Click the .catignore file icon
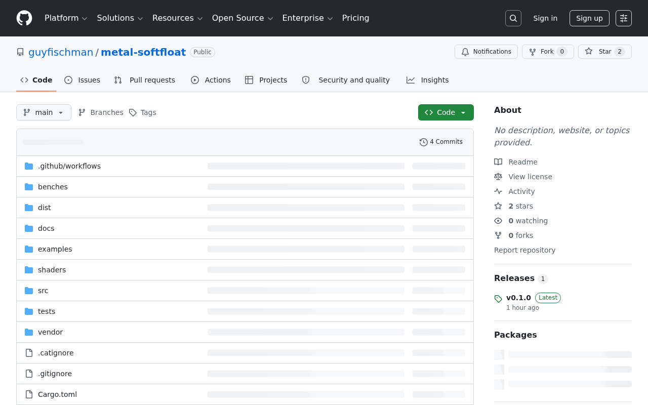The width and height of the screenshot is (648, 405). point(29,353)
